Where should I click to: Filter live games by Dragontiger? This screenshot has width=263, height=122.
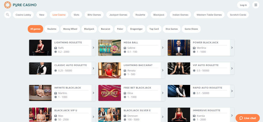click(136, 29)
